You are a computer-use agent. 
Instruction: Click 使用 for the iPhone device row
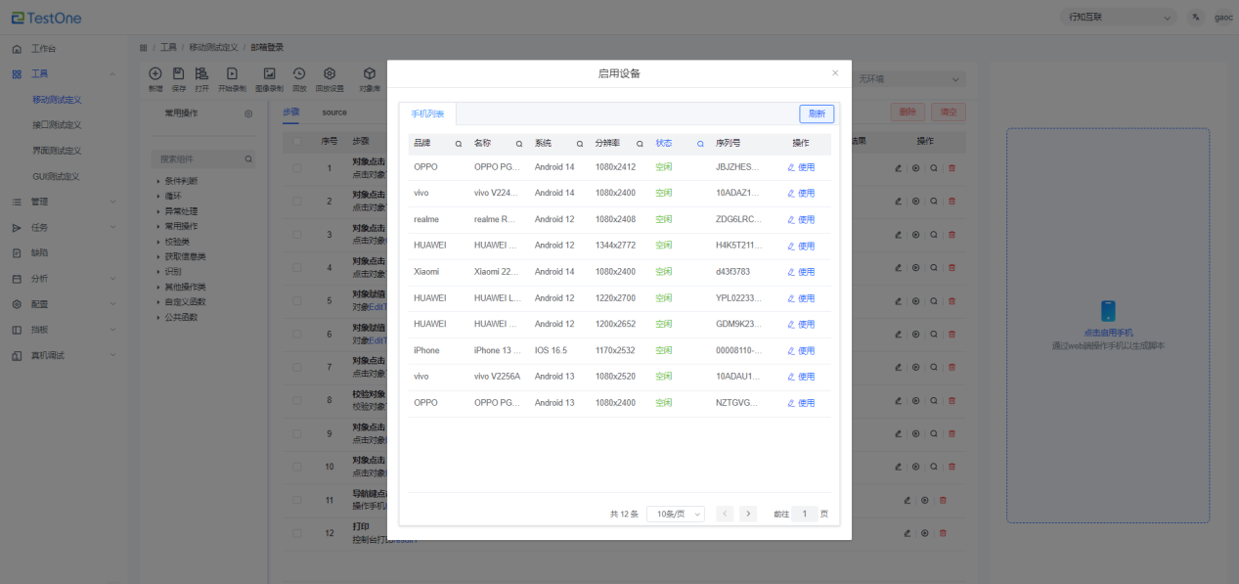tap(801, 350)
